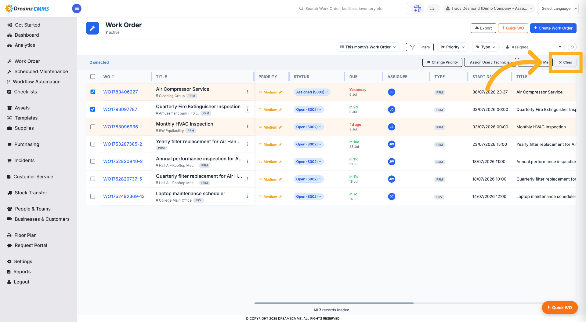This screenshot has width=586, height=322.
Task: Toggle the select-all header checkbox
Action: (93, 77)
